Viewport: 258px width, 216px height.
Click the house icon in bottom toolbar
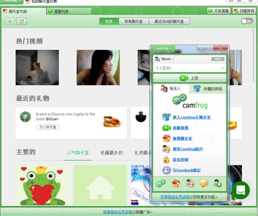click(176, 183)
